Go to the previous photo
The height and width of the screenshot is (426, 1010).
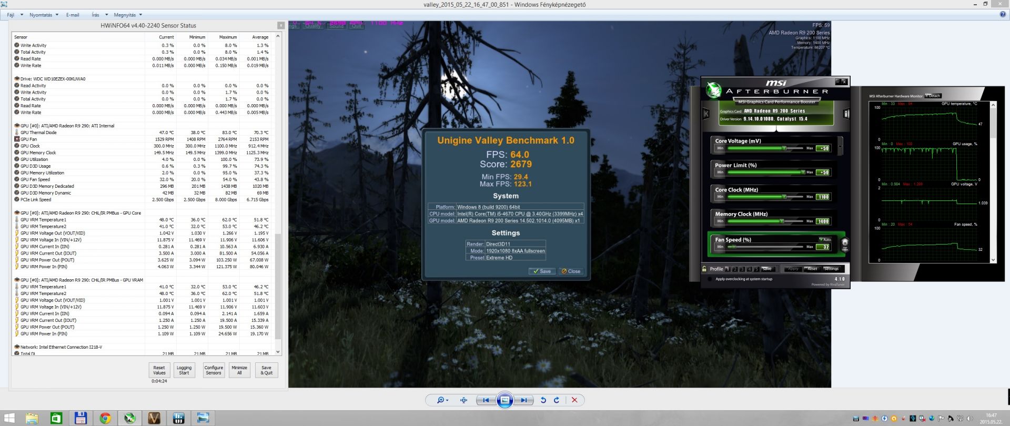486,400
